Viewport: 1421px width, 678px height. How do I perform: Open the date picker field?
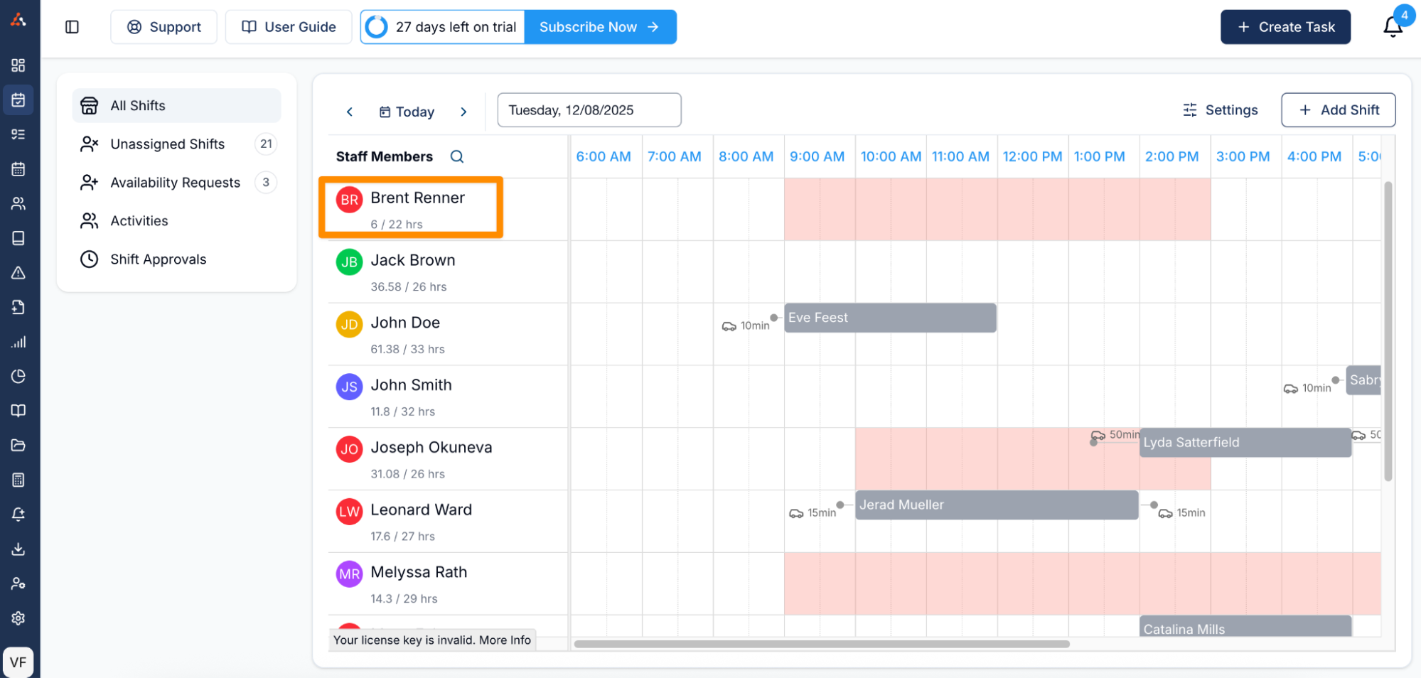[589, 110]
